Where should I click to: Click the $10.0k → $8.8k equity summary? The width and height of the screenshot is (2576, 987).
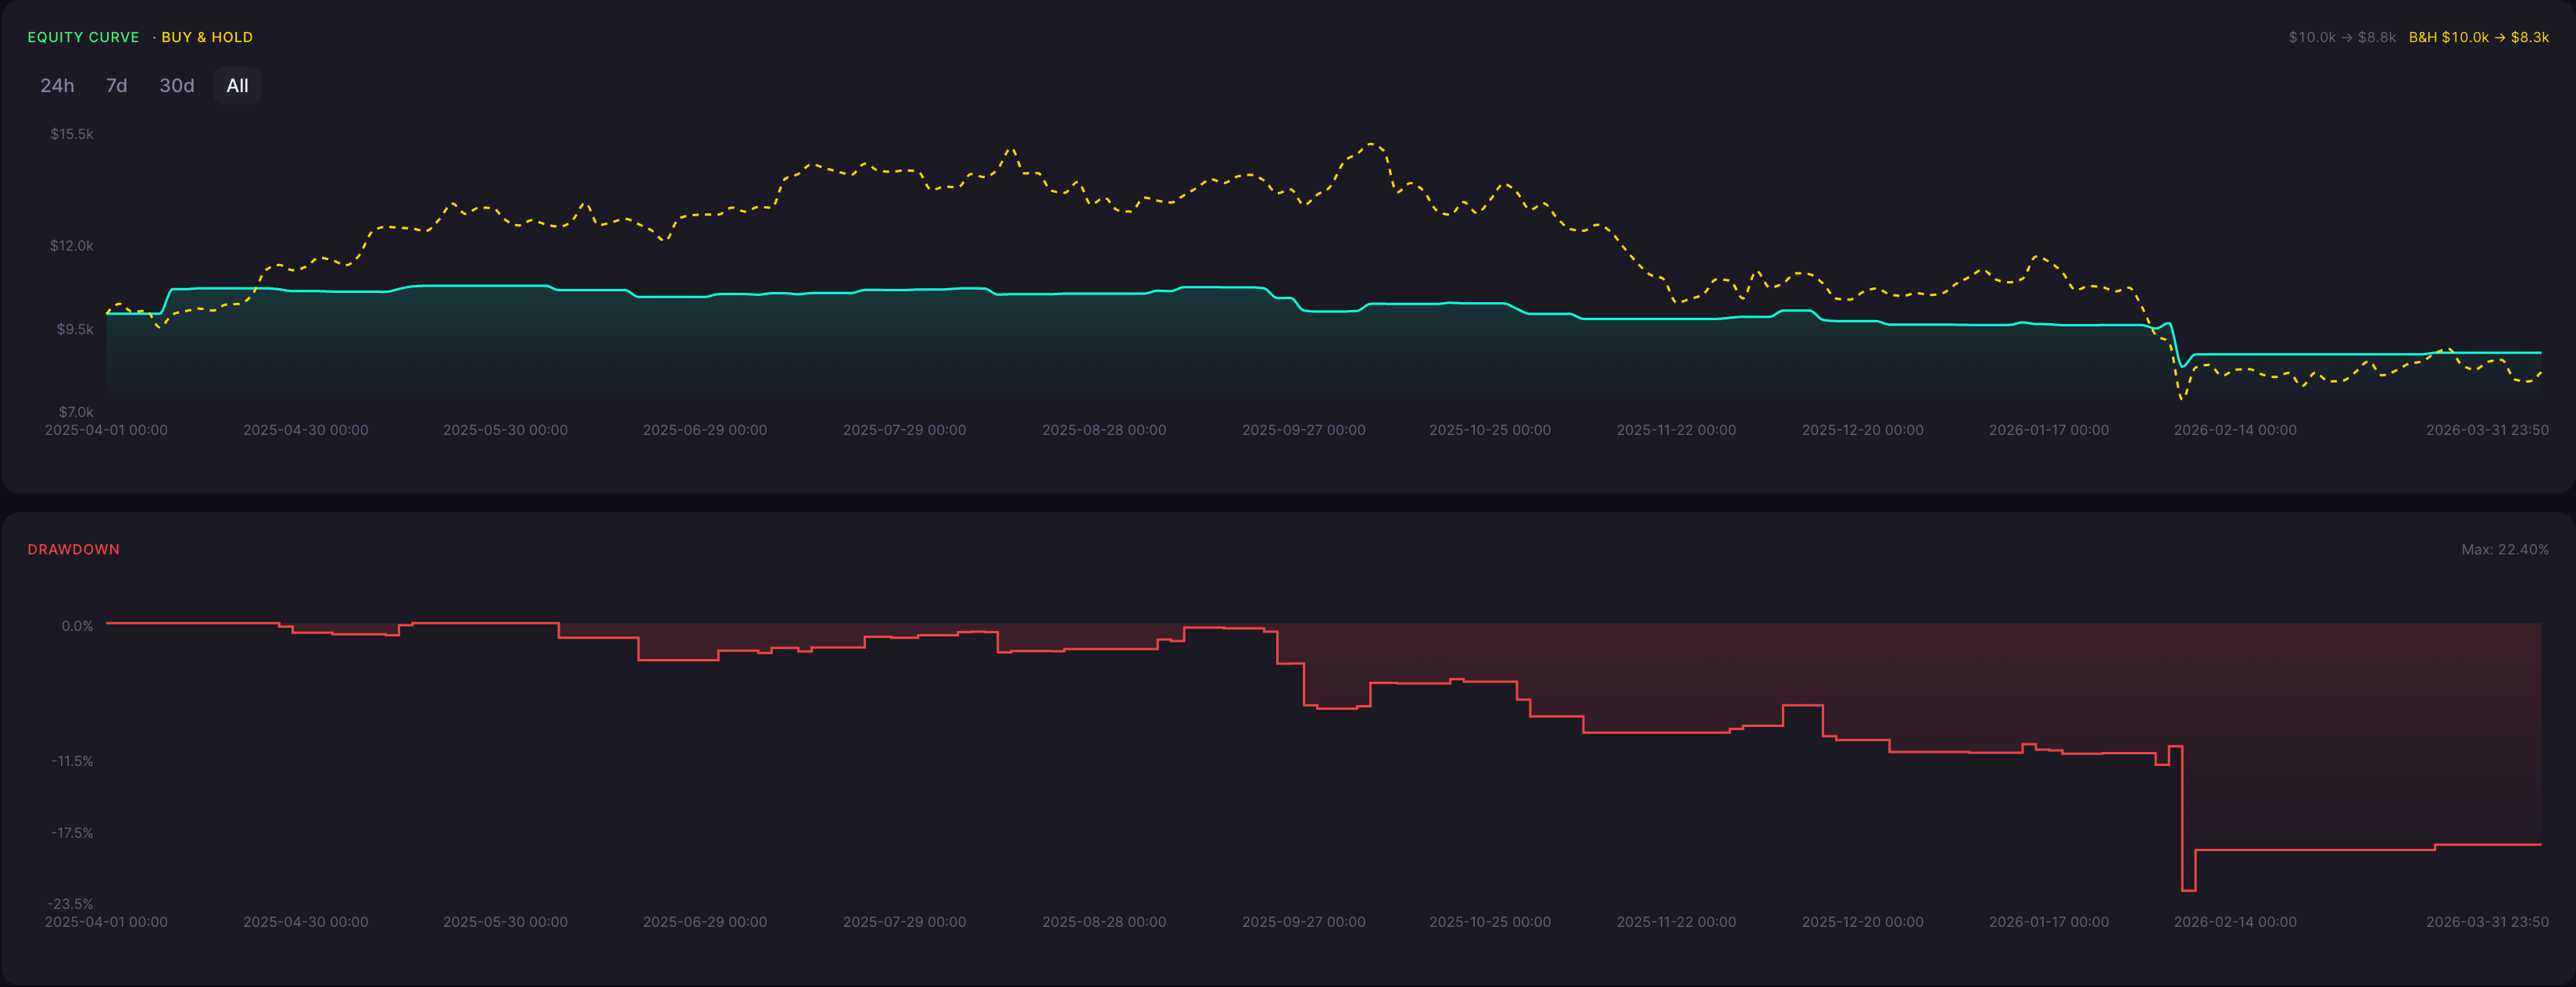(2342, 37)
